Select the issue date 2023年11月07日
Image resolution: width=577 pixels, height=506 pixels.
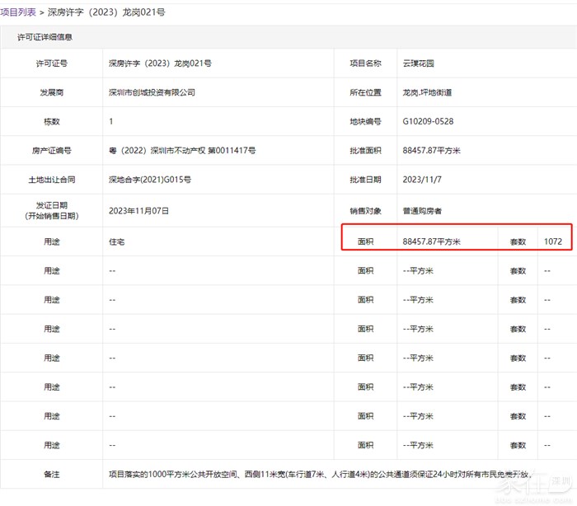point(138,211)
